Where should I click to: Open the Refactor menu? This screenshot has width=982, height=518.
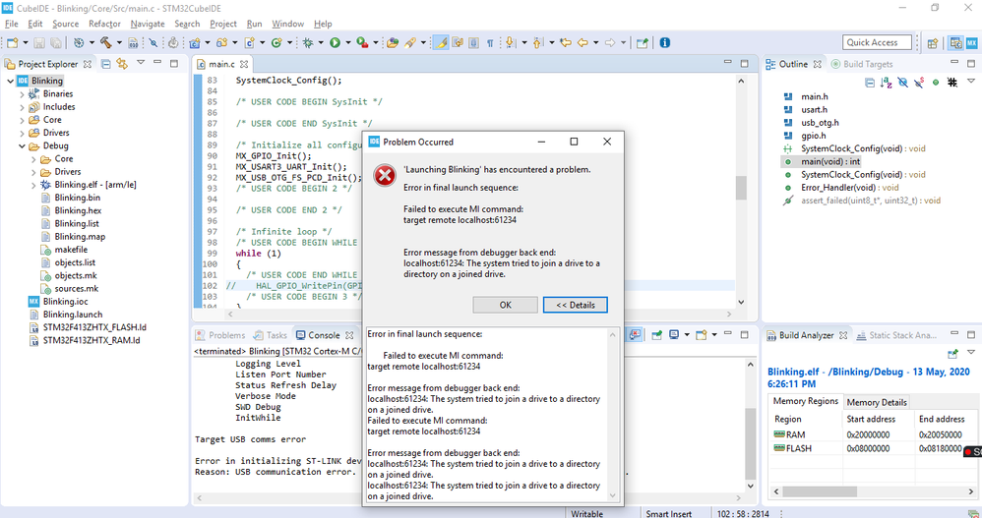coord(104,24)
